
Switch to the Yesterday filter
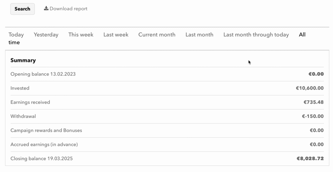46,35
